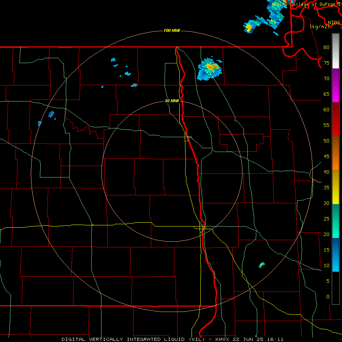Click the 5 value on the color scale
Image resolution: width=342 pixels, height=342 pixels.
pyautogui.click(x=328, y=281)
